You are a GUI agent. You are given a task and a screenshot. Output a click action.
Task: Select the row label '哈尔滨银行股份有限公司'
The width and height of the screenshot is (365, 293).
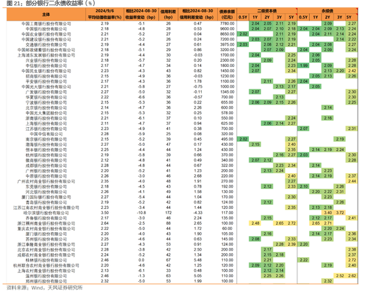pos(46,213)
